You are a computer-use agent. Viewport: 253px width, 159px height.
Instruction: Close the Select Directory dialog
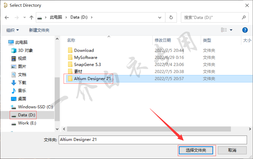click(x=247, y=5)
